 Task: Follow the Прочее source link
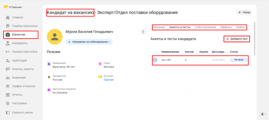(108, 80)
